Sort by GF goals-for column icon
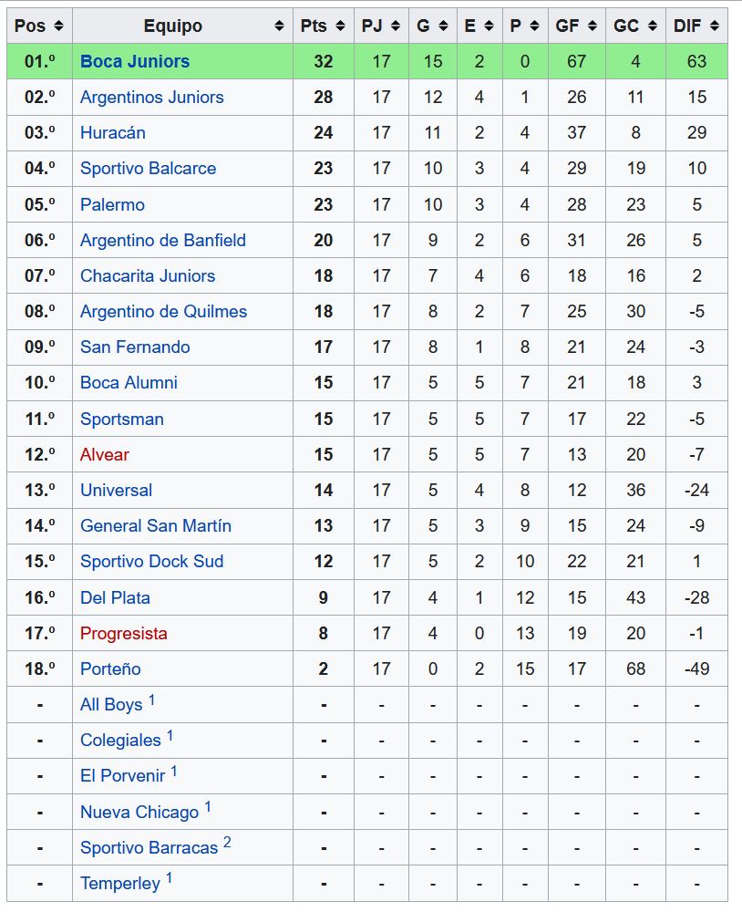Screen dimensions: 742x912 point(592,26)
